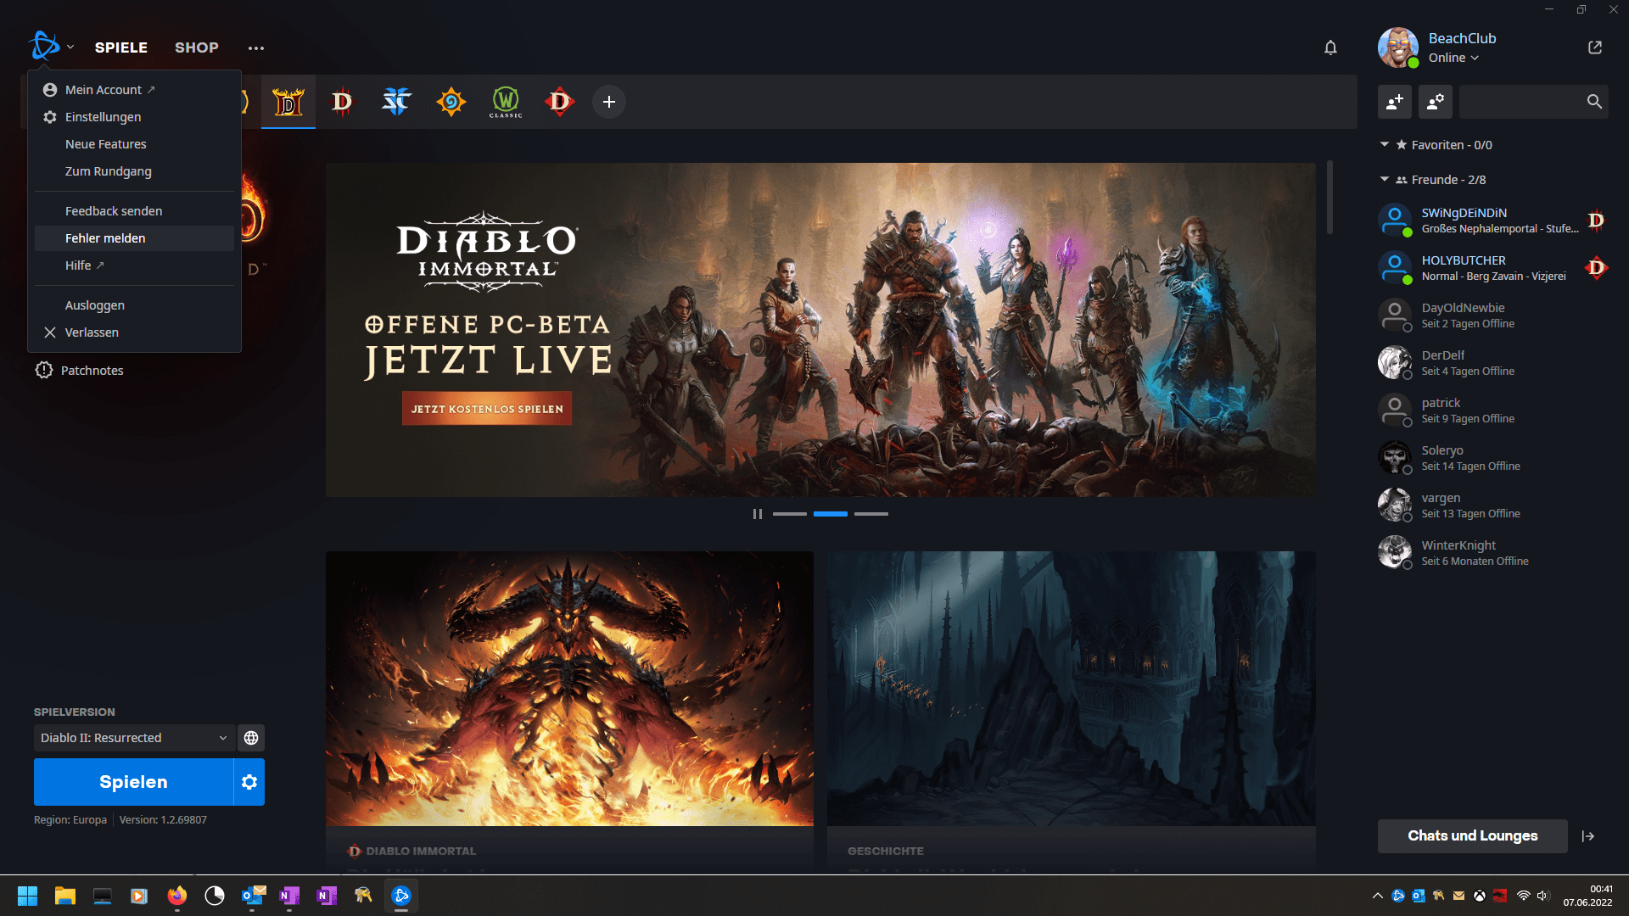Select friend SWiNgDEiNDiN
This screenshot has width=1629, height=916.
[1493, 221]
